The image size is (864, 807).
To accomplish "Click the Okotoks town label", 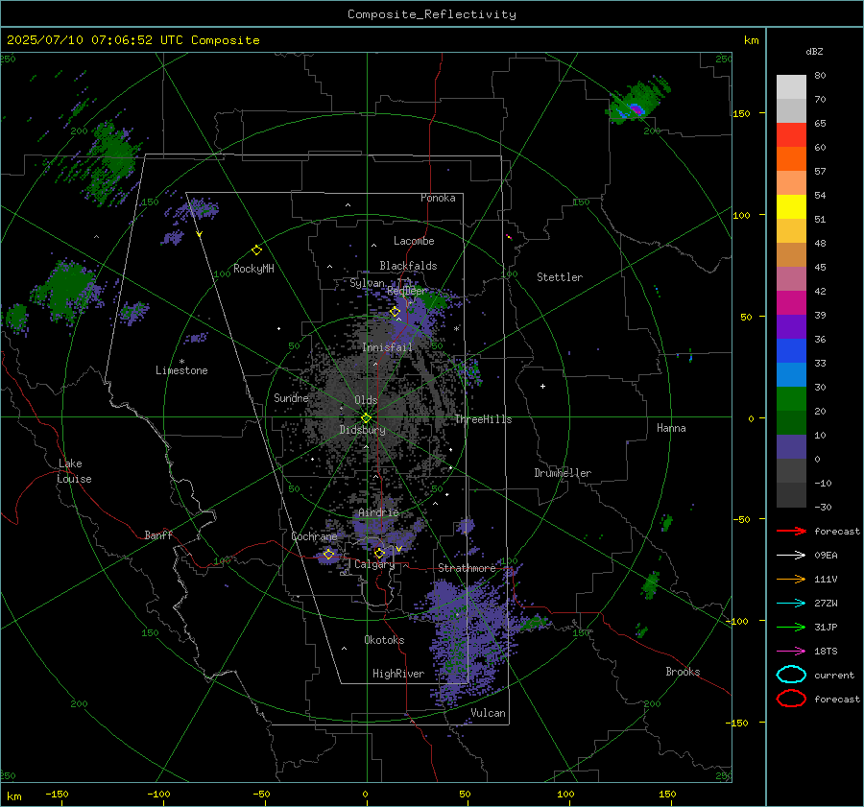I will (384, 640).
